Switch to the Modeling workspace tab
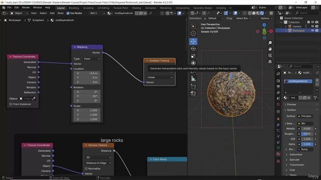 pyautogui.click(x=74, y=8)
